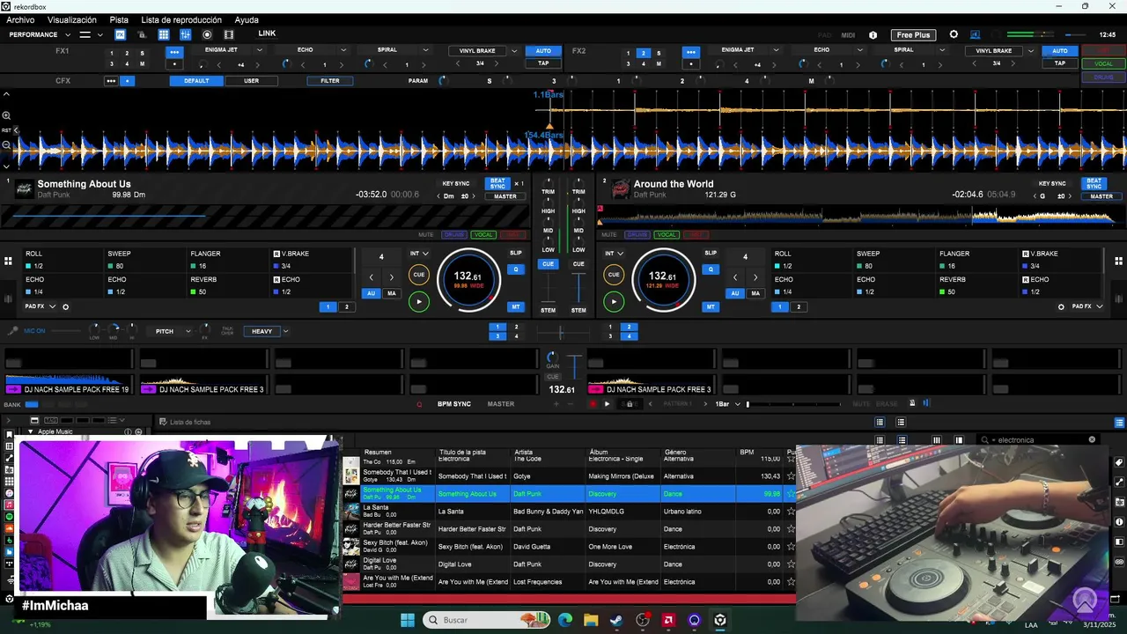
Task: Open the recording panel icon
Action: pos(207,35)
